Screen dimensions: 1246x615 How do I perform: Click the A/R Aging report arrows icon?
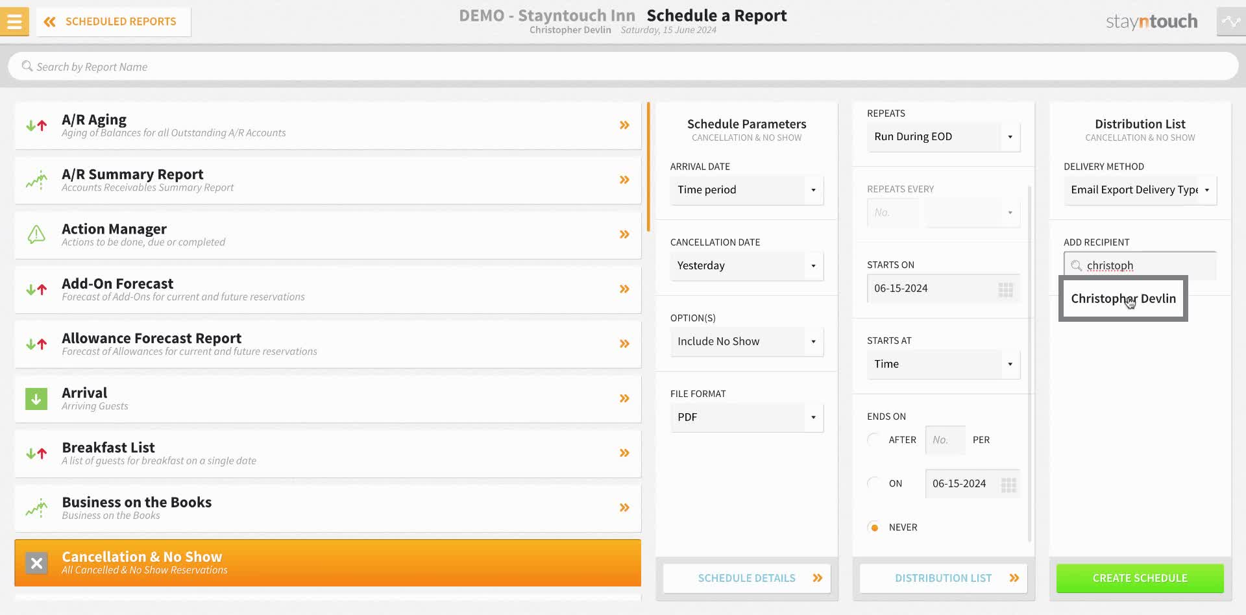coord(36,125)
